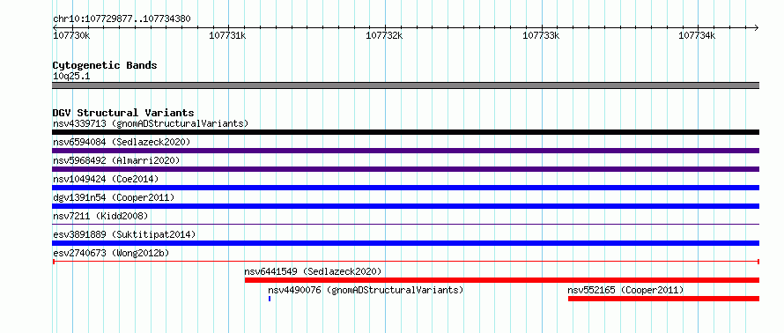Viewport: 784px width, 333px height.
Task: Open variant nsv4339713 (gnomADStructuralVariants) label
Action: click(151, 123)
